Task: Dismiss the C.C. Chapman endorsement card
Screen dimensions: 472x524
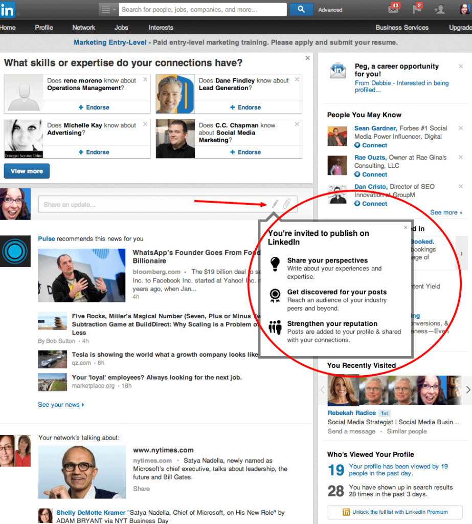Action: (297, 124)
